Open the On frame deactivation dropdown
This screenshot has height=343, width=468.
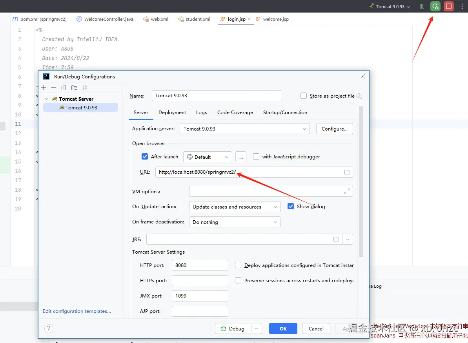pos(235,222)
